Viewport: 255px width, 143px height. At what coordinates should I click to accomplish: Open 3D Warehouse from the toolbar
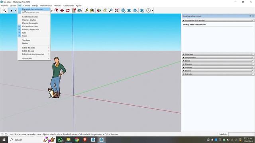(123, 11)
